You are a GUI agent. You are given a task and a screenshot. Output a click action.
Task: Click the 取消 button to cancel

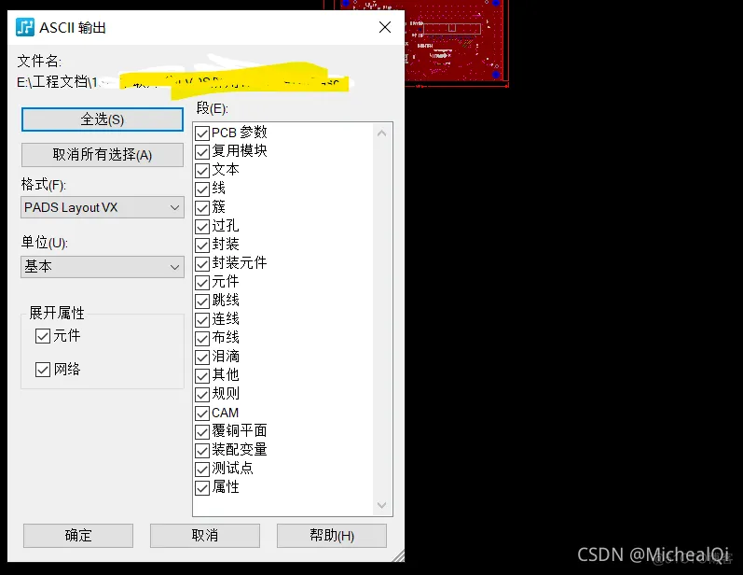tap(205, 536)
